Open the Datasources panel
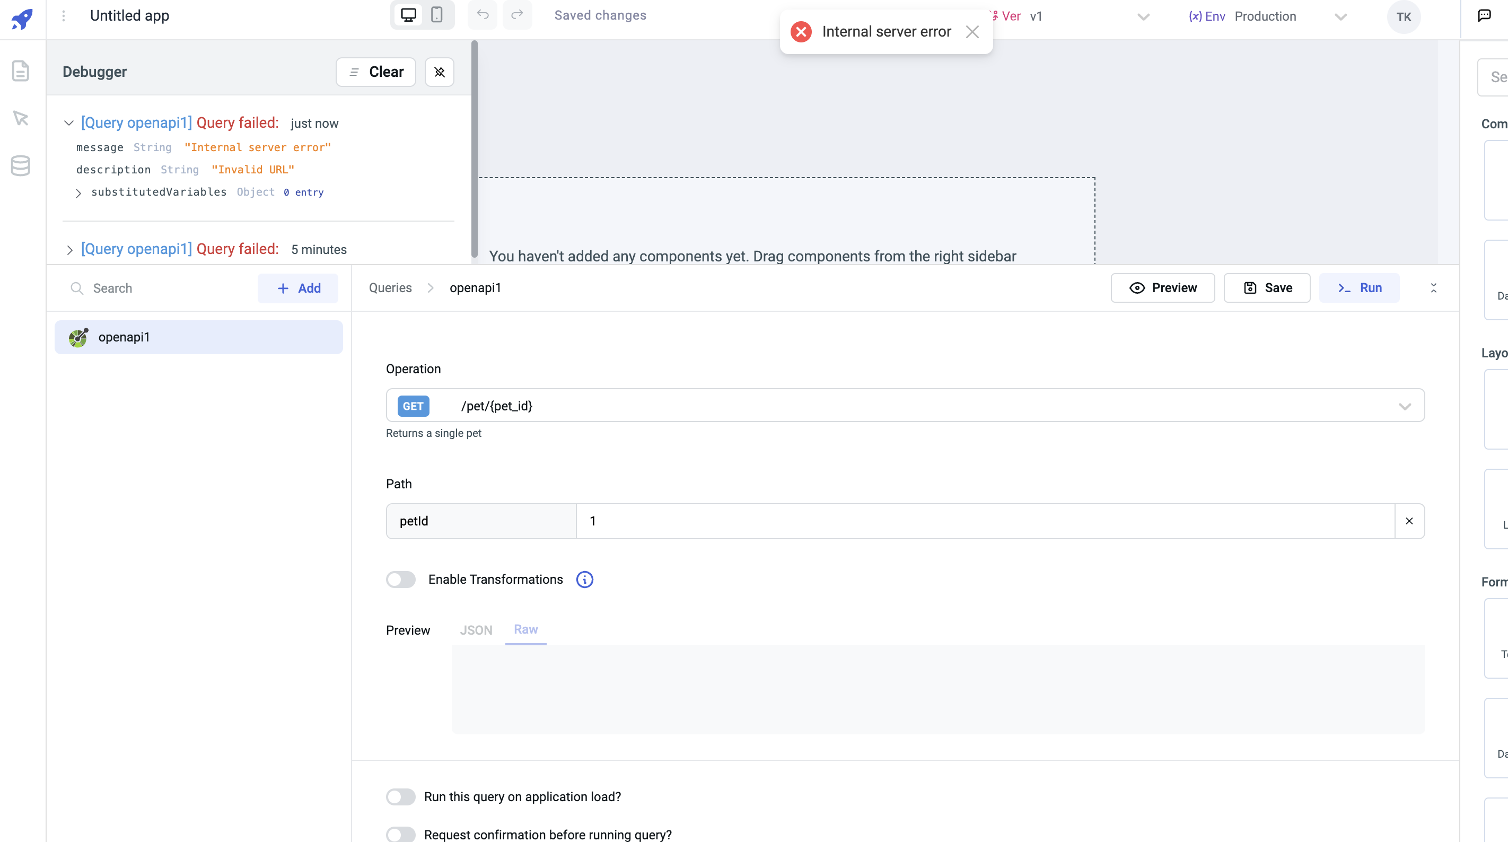The image size is (1508, 842). (21, 166)
